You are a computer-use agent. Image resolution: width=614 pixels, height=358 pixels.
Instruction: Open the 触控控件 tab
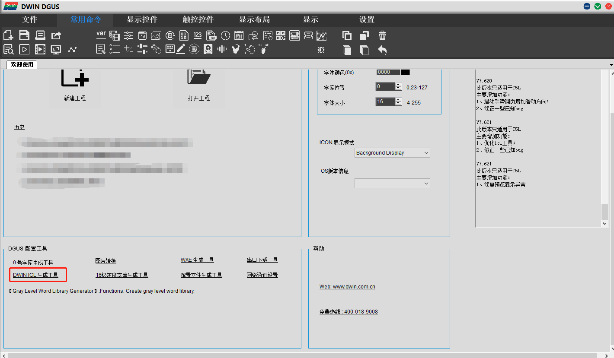pyautogui.click(x=198, y=19)
